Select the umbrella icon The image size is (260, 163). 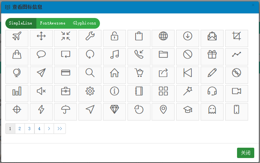click(66, 110)
